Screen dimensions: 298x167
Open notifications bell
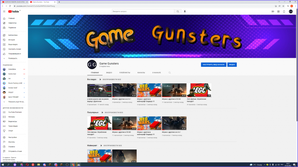click(x=284, y=12)
